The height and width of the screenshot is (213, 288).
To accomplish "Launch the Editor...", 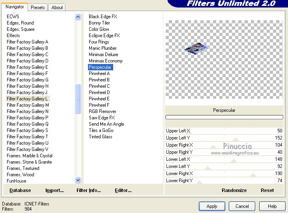I will pyautogui.click(x=123, y=190).
